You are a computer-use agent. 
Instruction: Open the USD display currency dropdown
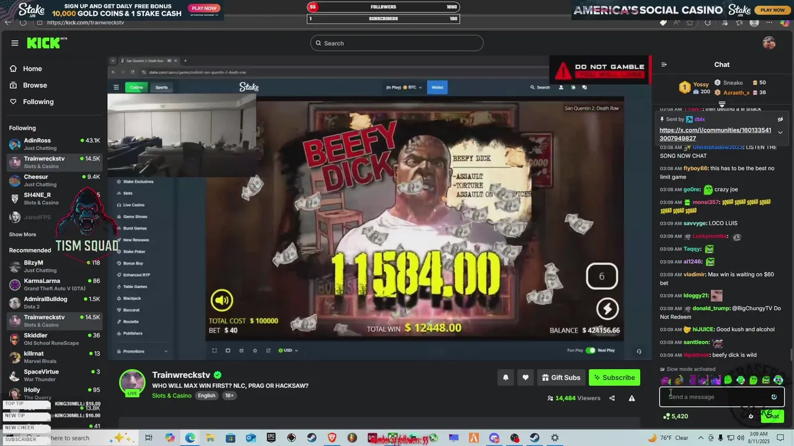click(288, 351)
